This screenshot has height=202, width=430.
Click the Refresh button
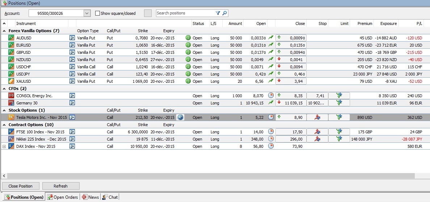pos(60,186)
